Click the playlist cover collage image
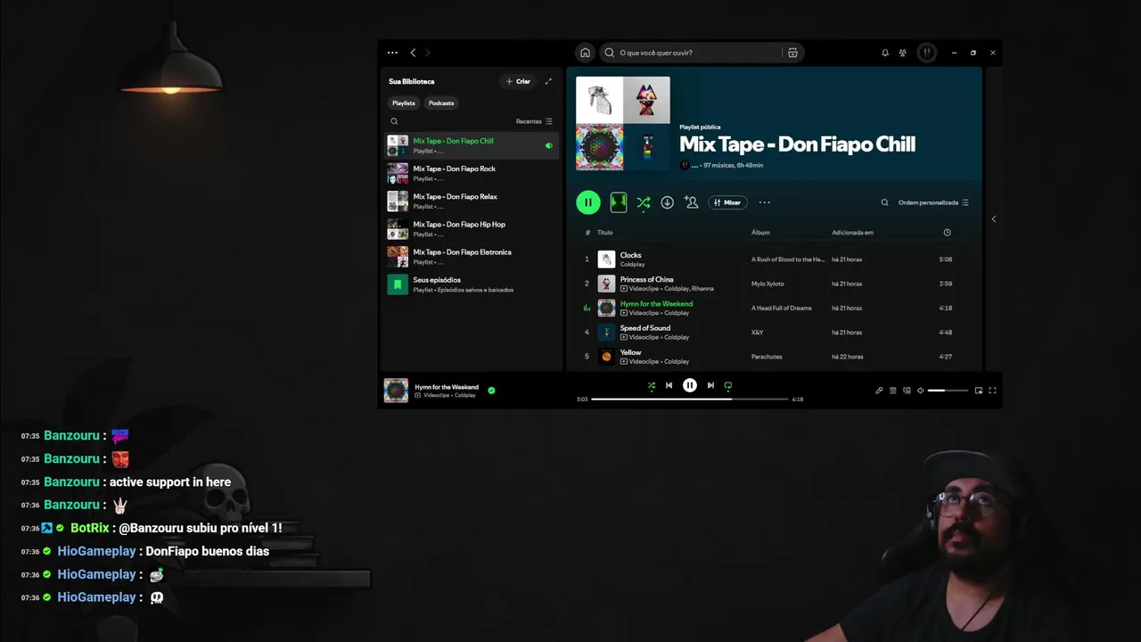 click(622, 123)
